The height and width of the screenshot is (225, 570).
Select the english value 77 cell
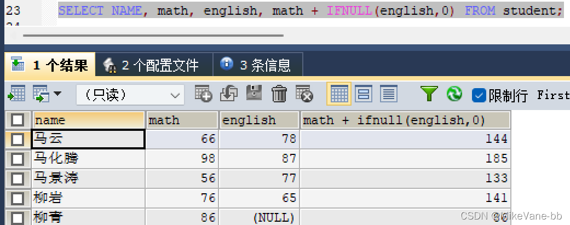pyautogui.click(x=259, y=178)
